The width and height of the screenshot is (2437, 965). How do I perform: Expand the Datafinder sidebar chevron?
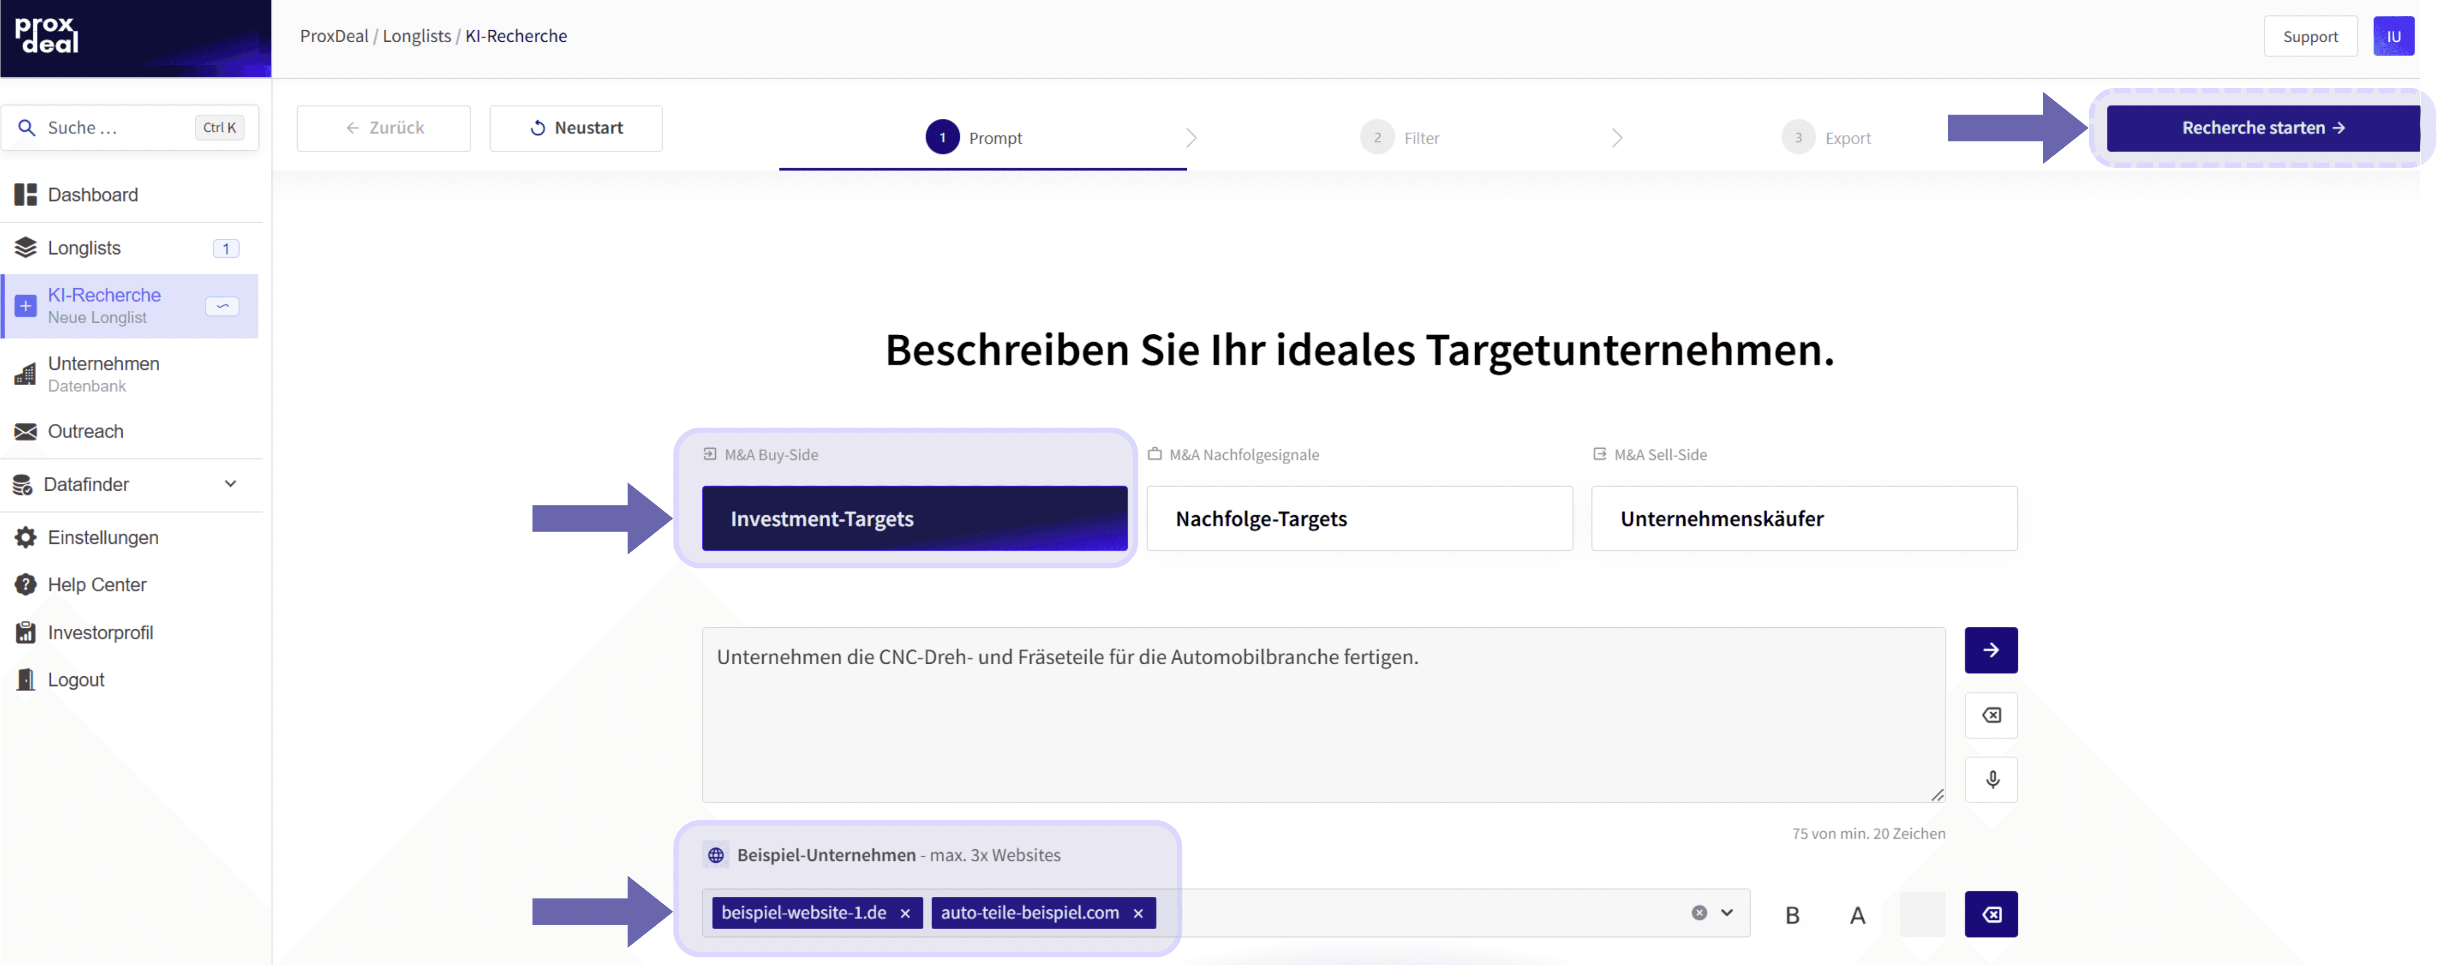pyautogui.click(x=230, y=483)
